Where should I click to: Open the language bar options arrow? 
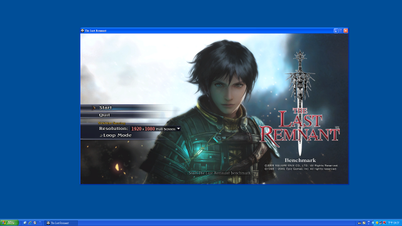click(x=369, y=223)
